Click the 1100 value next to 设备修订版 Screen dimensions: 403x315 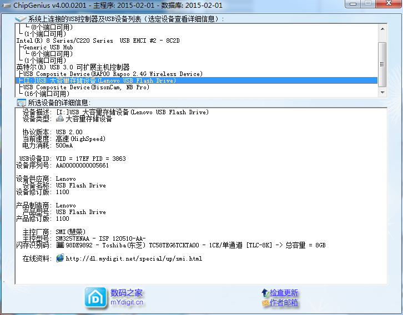63,192
